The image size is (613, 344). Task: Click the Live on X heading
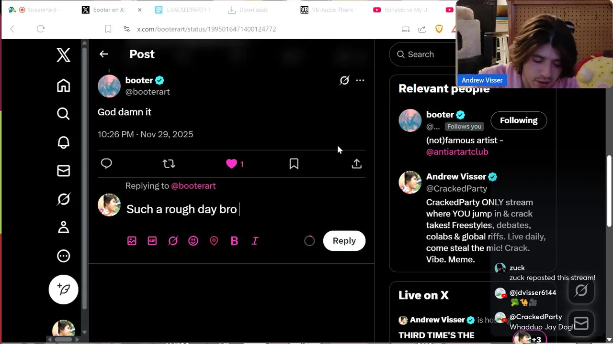pyautogui.click(x=423, y=295)
